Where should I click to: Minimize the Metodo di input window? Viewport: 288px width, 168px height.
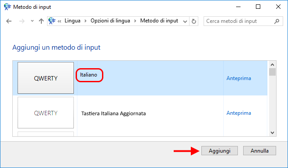[x=238, y=7]
